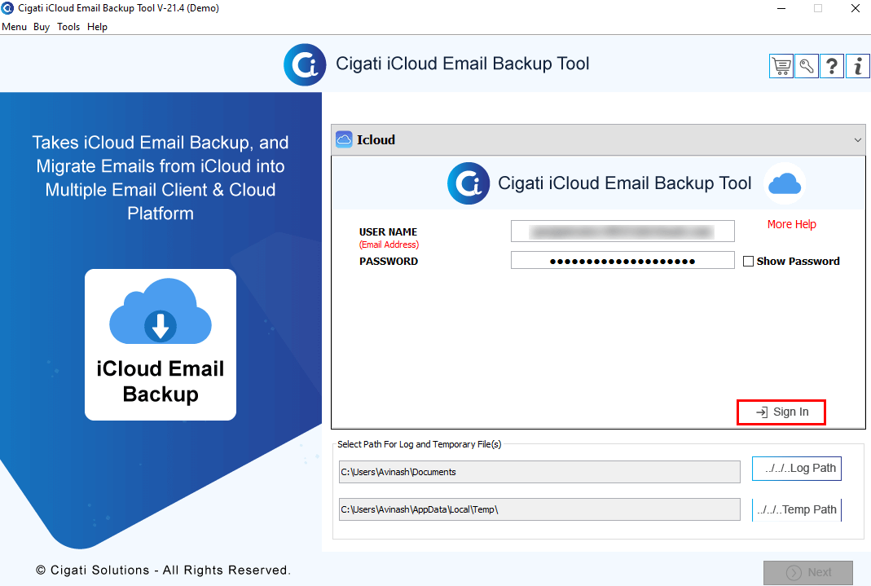This screenshot has width=871, height=586.
Task: Click the Cigati logo in header
Action: pyautogui.click(x=305, y=64)
